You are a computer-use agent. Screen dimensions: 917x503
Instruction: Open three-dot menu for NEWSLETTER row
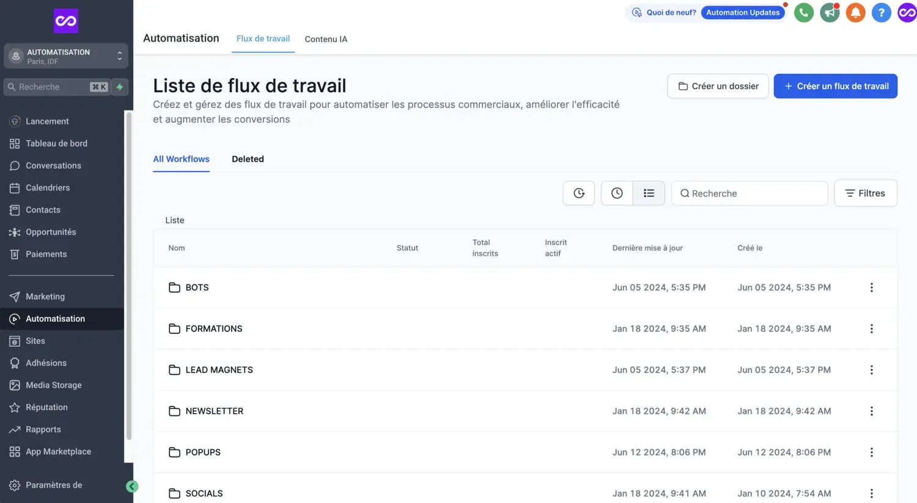click(872, 411)
